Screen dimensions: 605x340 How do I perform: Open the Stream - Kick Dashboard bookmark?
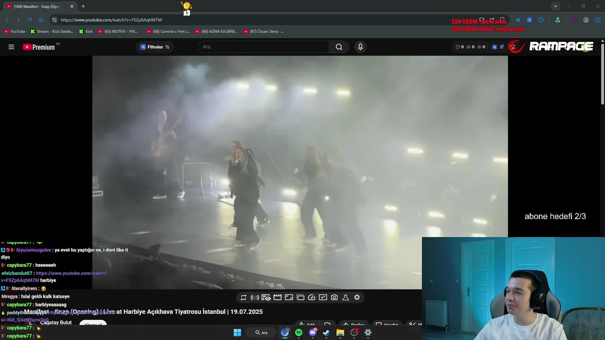tap(52, 32)
